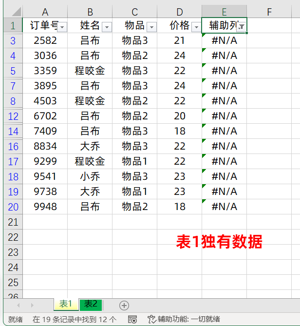Select row 12 header
Image resolution: width=300 pixels, height=326 pixels.
click(13, 116)
